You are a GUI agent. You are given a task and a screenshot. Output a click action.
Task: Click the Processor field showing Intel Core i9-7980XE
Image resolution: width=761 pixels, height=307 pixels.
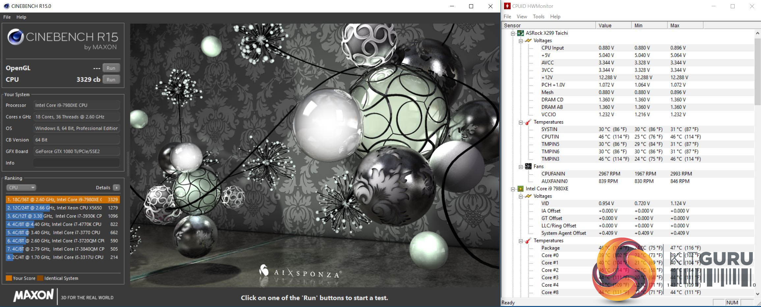click(x=76, y=105)
